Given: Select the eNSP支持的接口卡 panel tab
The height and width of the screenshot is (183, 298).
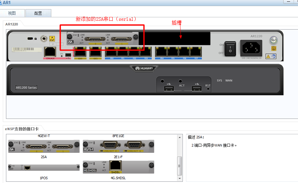Looking at the screenshot, I should [22, 129].
